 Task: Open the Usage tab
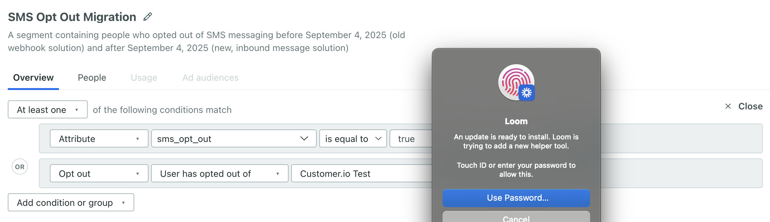(144, 77)
